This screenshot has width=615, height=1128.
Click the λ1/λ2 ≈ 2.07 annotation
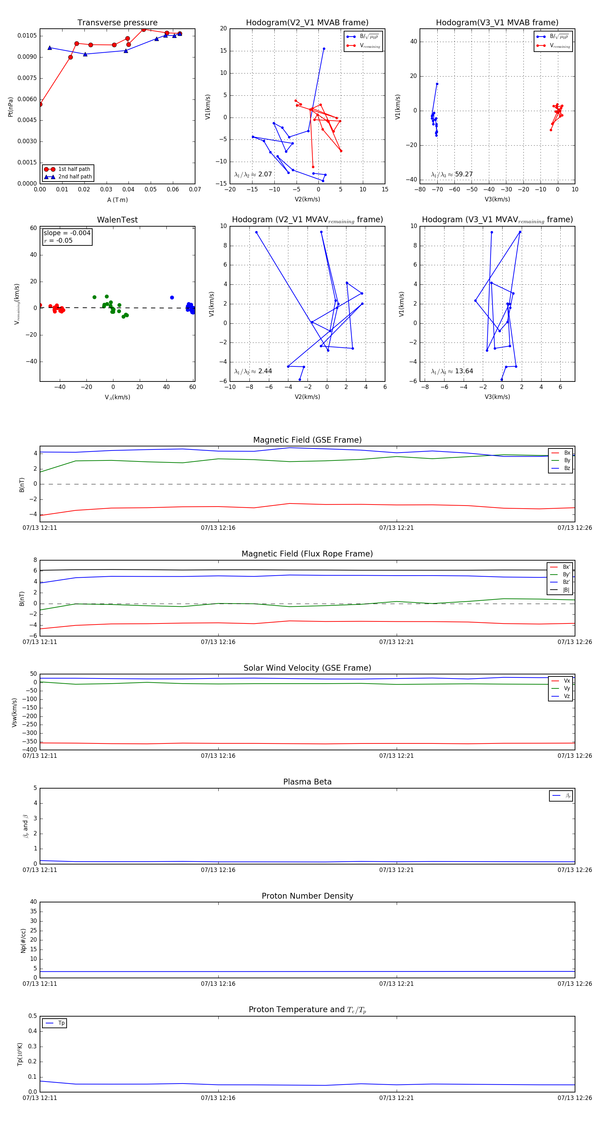point(253,174)
